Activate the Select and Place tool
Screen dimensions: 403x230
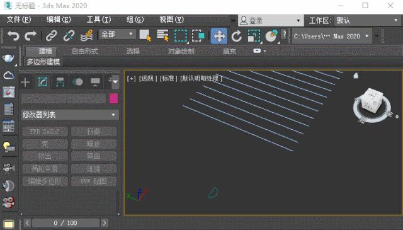(x=272, y=36)
